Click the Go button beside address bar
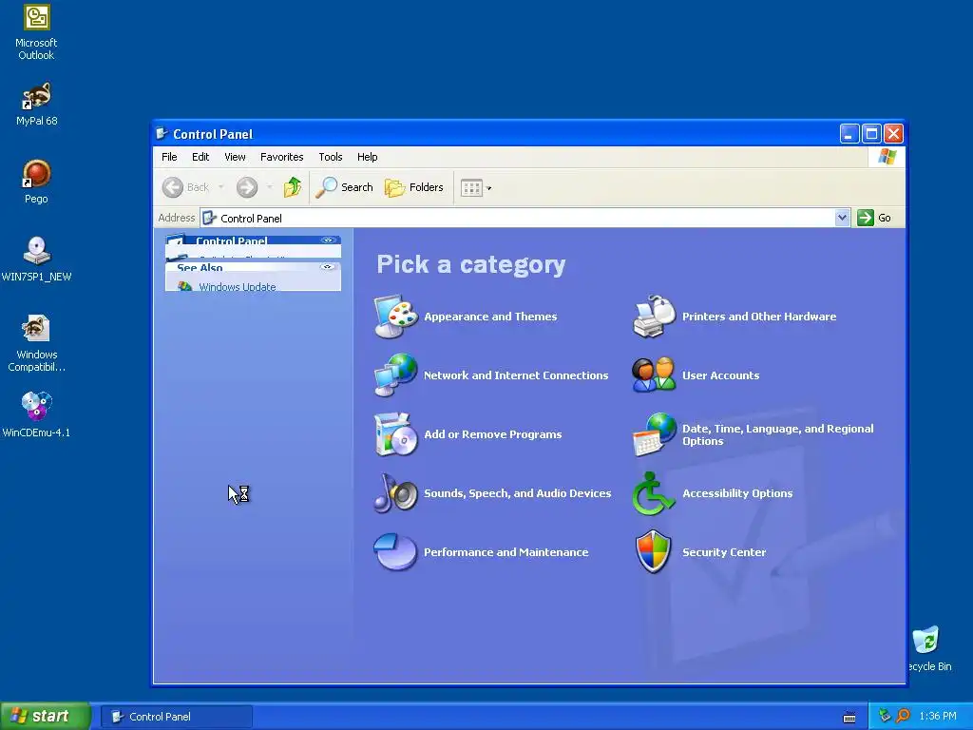The width and height of the screenshot is (973, 730). click(x=874, y=218)
